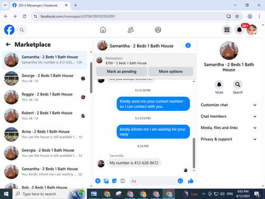
Task: Expand Customize chat section
Action: (x=228, y=105)
